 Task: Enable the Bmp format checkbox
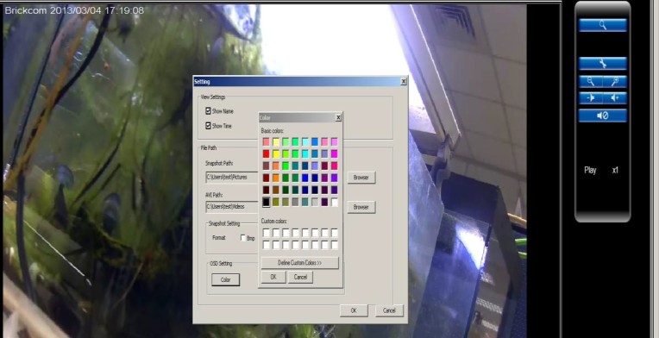click(x=243, y=238)
